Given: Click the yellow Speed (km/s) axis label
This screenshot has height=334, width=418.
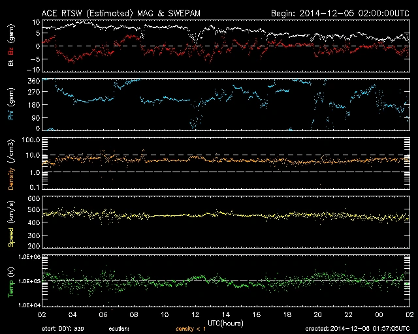Looking at the screenshot, I should [x=10, y=222].
